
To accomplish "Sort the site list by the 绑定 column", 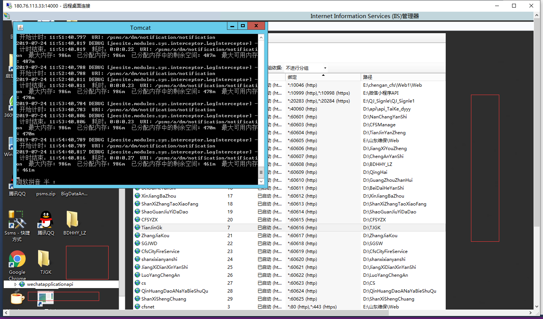I will (323, 77).
